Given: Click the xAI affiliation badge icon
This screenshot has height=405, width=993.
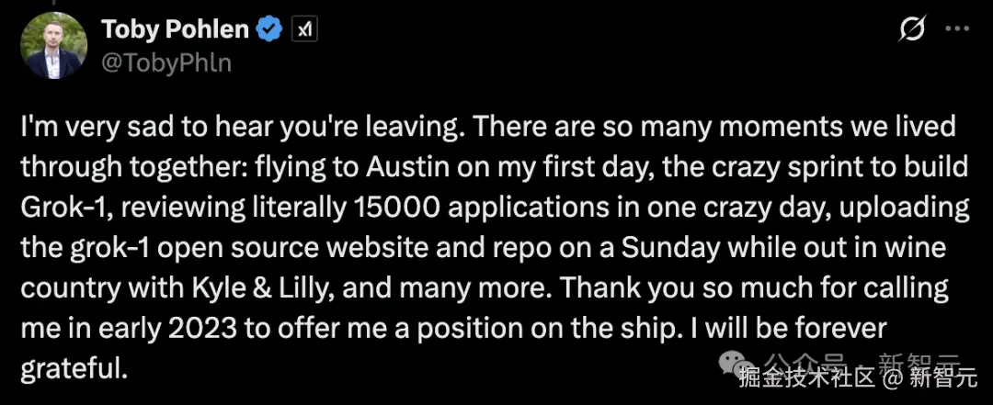Looking at the screenshot, I should [x=304, y=30].
